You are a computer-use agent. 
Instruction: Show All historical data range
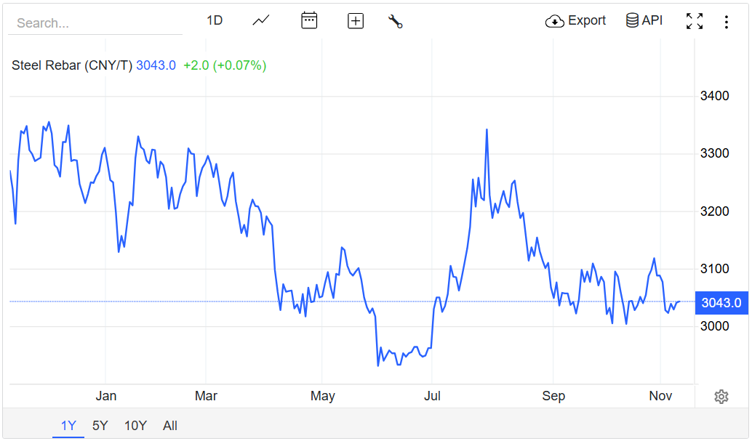pyautogui.click(x=170, y=426)
